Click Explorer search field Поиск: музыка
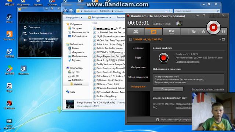The height and width of the screenshot is (132, 235). point(197,11)
